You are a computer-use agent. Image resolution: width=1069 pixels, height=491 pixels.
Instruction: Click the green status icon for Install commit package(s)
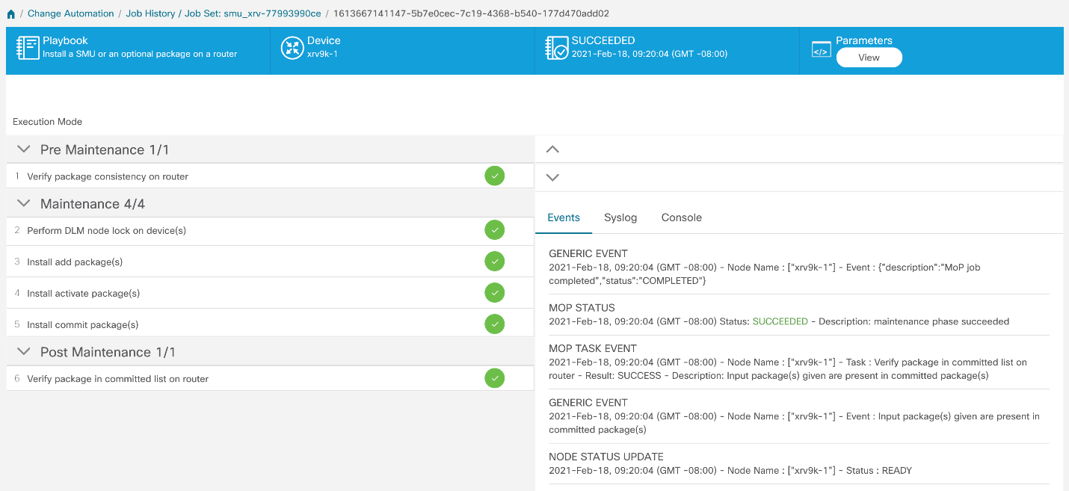coord(494,324)
